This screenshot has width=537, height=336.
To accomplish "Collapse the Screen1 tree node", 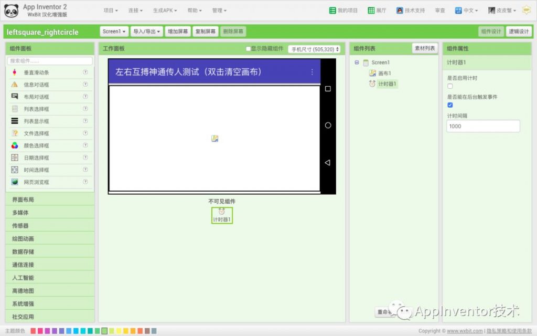I will click(x=357, y=62).
